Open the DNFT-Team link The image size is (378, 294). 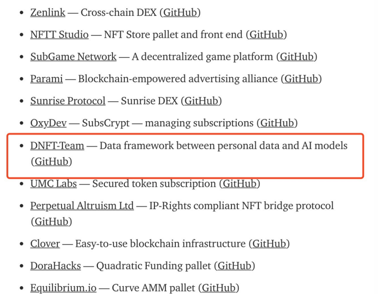point(57,146)
